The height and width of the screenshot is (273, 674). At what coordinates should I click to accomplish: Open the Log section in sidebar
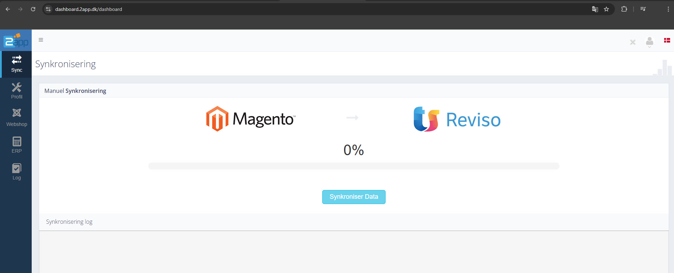tap(17, 171)
